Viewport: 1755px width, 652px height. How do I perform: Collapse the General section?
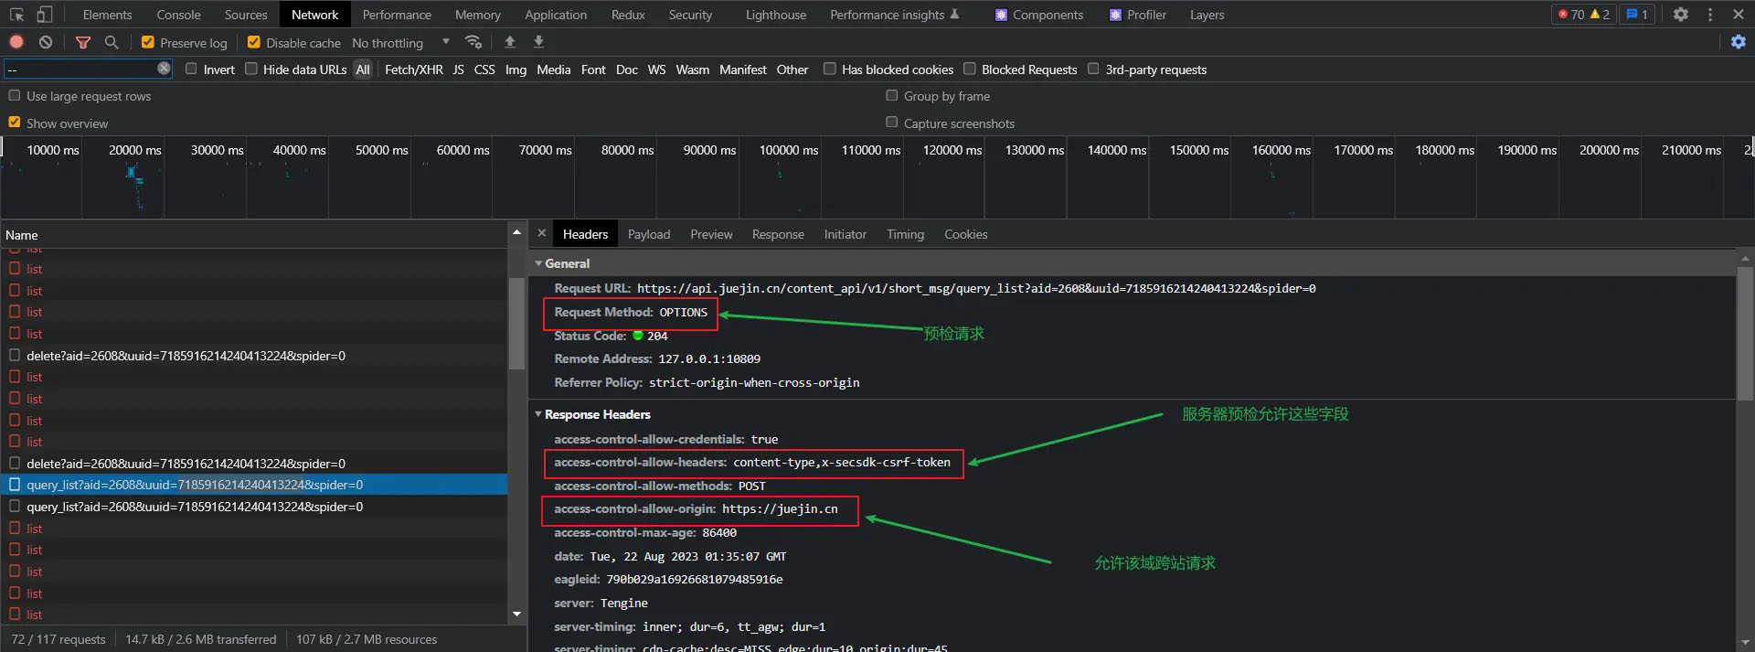[538, 263]
